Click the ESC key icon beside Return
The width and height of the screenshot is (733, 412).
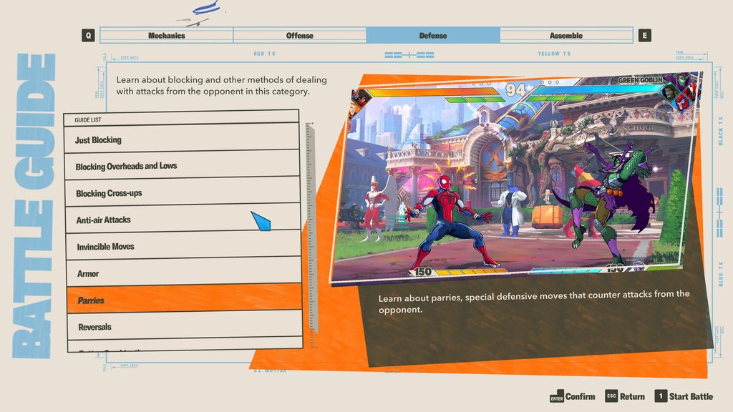(x=611, y=396)
